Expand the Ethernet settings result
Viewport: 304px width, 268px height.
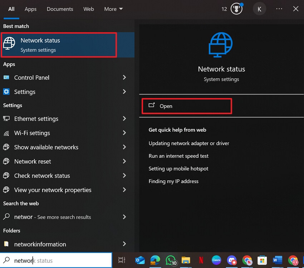[124, 119]
